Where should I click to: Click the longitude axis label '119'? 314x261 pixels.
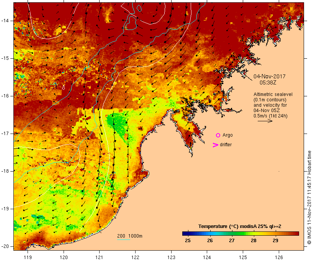(28, 257)
